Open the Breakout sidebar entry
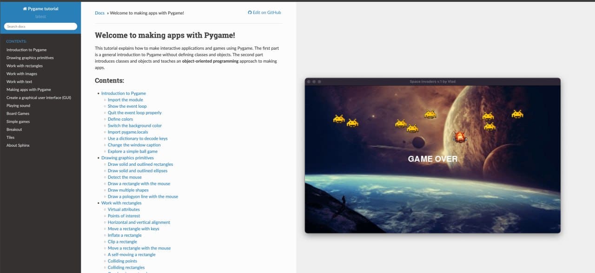This screenshot has width=595, height=273. click(x=14, y=130)
